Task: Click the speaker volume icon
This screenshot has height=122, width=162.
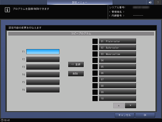Action: pyautogui.click(x=150, y=2)
